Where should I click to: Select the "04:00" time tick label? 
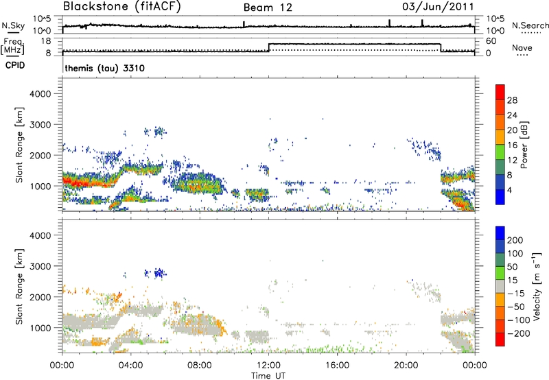pos(130,366)
